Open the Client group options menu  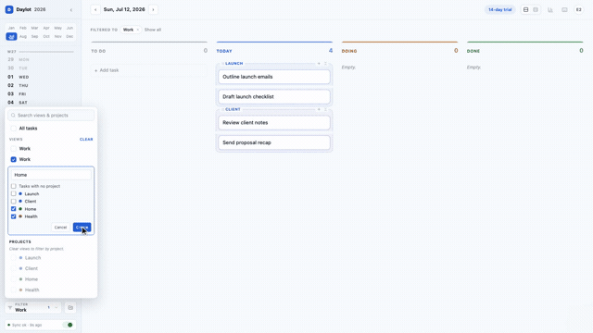point(325,109)
